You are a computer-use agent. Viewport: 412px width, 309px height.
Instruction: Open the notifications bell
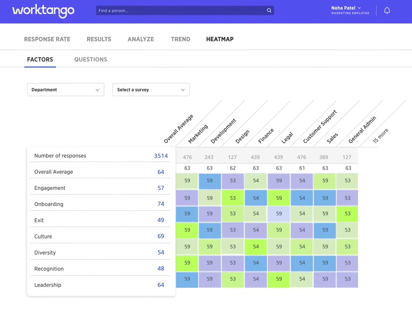(387, 10)
